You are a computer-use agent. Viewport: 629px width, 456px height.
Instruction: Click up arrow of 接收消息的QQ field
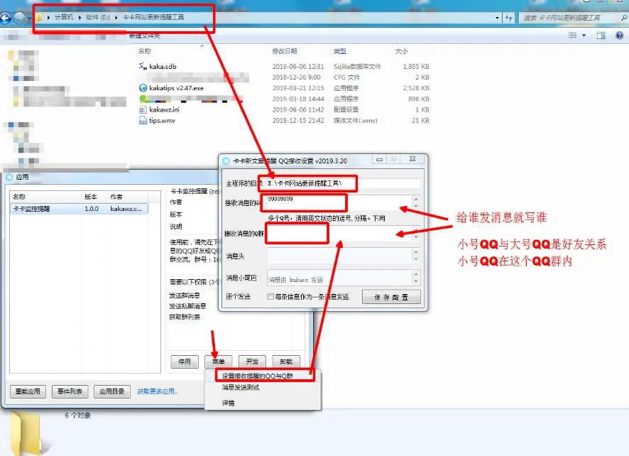[416, 199]
